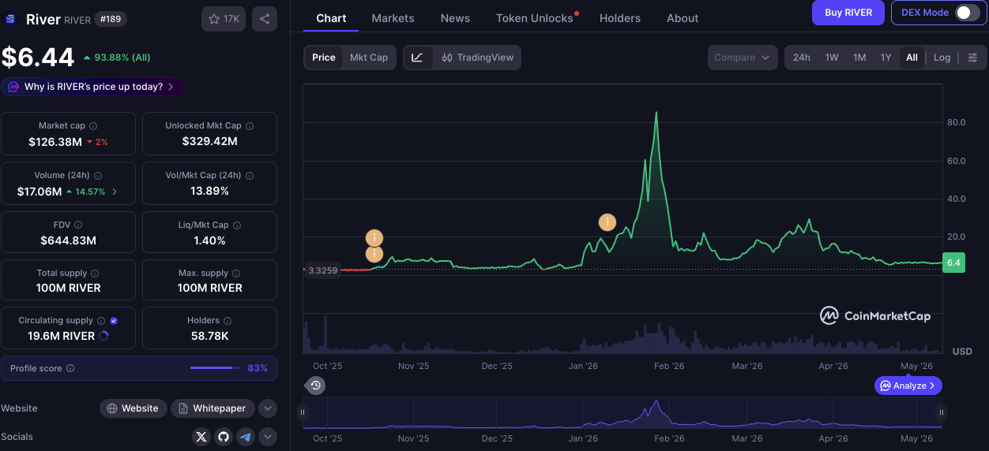The width and height of the screenshot is (989, 451).
Task: Enable Log scale on chart
Action: tap(942, 58)
